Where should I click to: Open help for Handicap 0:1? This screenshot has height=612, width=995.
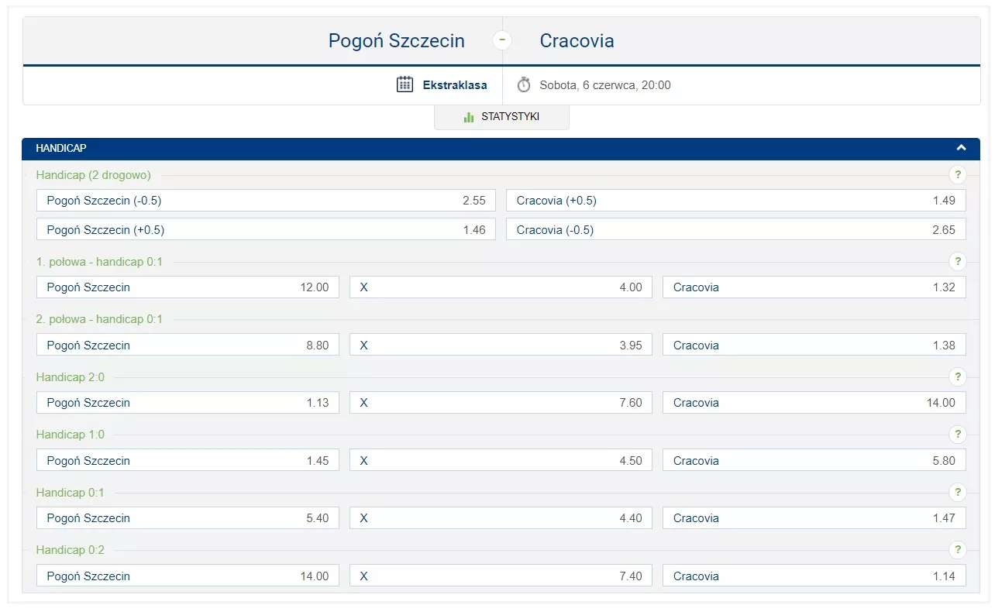957,492
